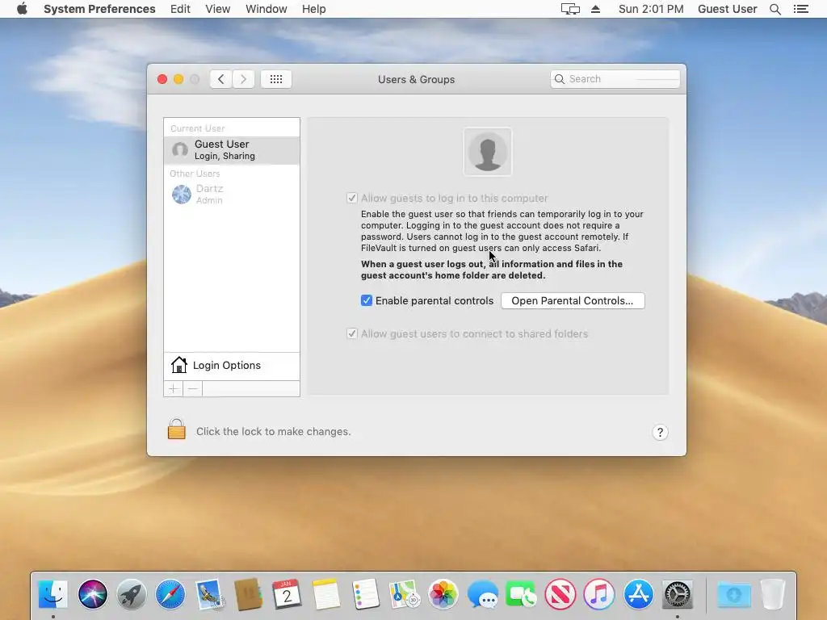Open Launchpad from the Dock
Image resolution: width=827 pixels, height=620 pixels.
pos(132,594)
